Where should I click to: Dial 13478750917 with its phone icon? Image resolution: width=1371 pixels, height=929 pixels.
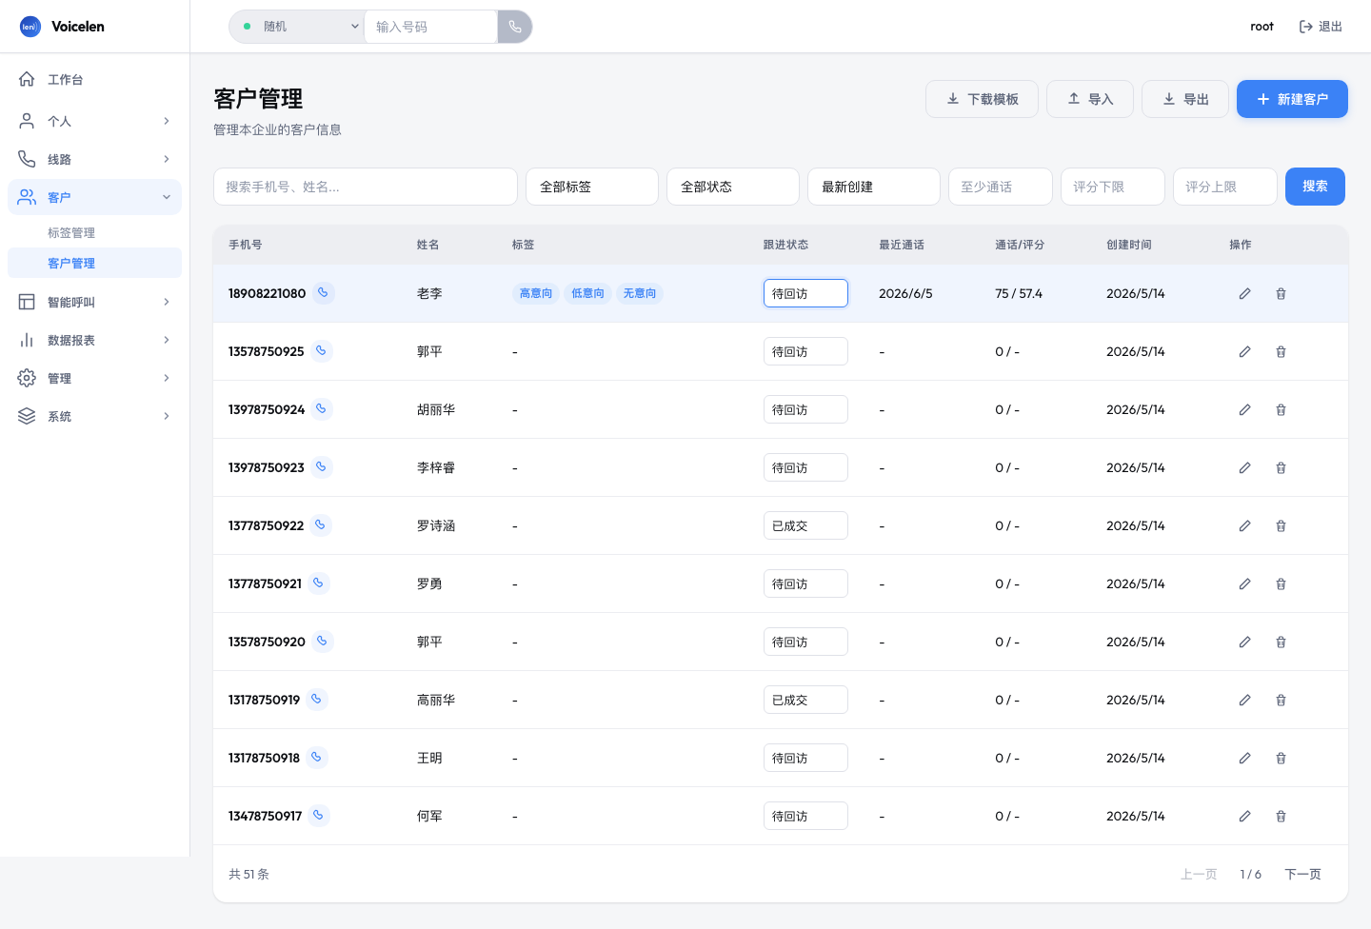[319, 816]
